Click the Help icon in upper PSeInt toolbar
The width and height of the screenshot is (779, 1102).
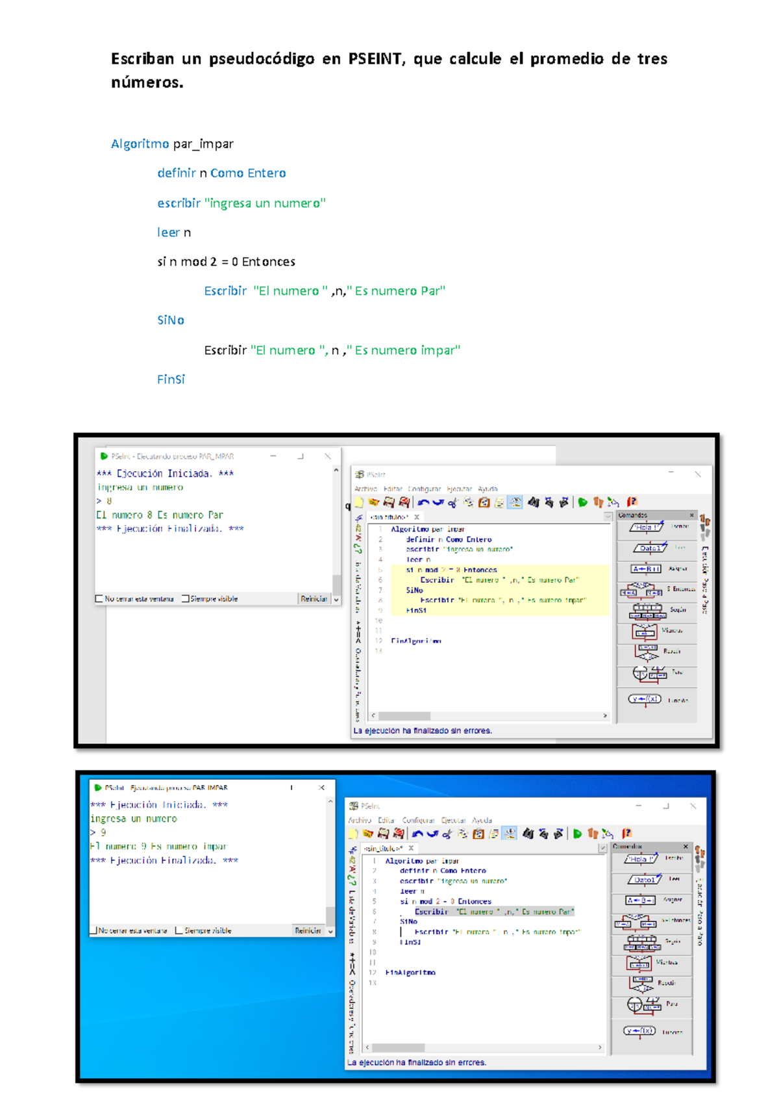[632, 502]
